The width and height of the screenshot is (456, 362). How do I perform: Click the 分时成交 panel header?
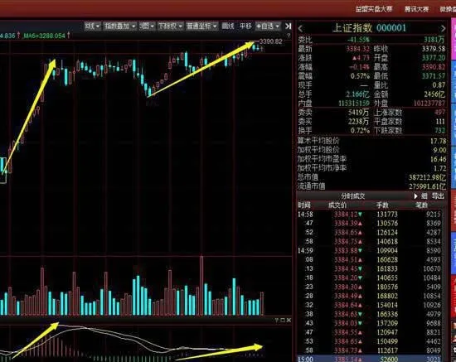pyautogui.click(x=353, y=196)
